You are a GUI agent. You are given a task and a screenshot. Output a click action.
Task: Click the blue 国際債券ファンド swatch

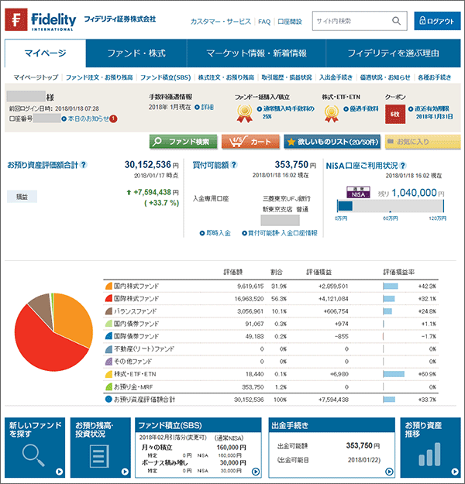[108, 336]
